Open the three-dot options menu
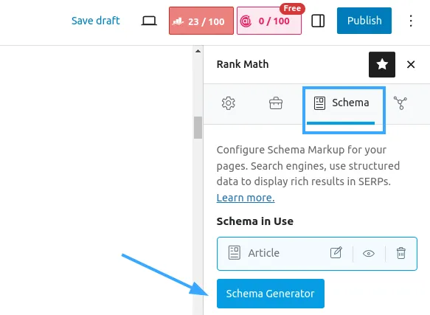The height and width of the screenshot is (315, 430). 411,21
